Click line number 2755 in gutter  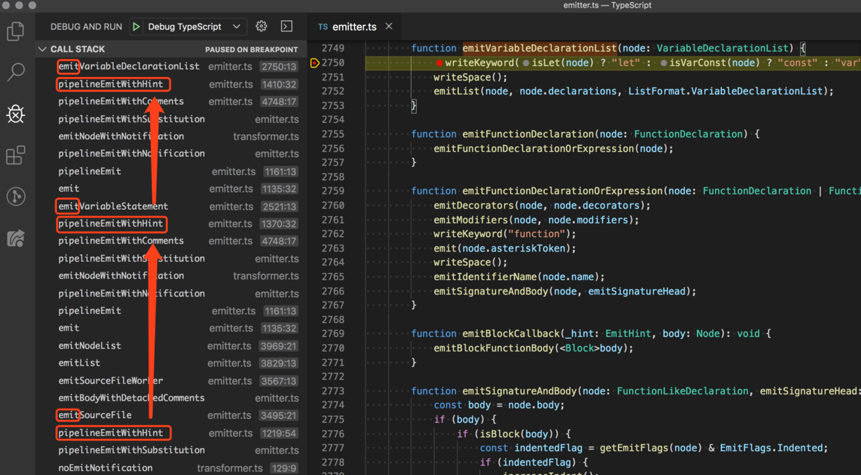333,134
